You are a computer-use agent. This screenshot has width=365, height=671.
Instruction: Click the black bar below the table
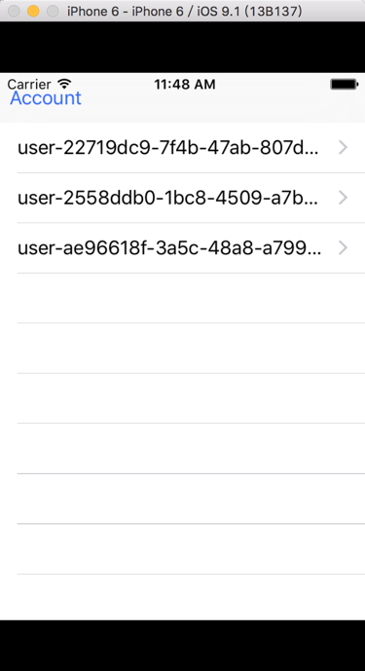pos(182,646)
